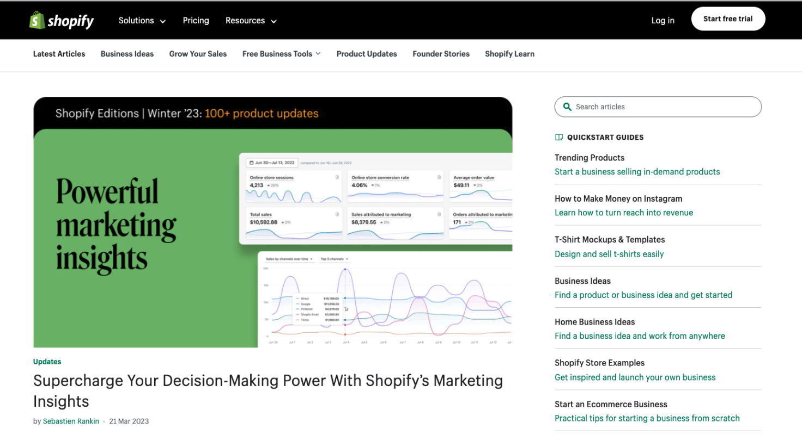Screen dimensions: 802x435
Task: Select the Latest Articles nav item
Action: [x=59, y=54]
